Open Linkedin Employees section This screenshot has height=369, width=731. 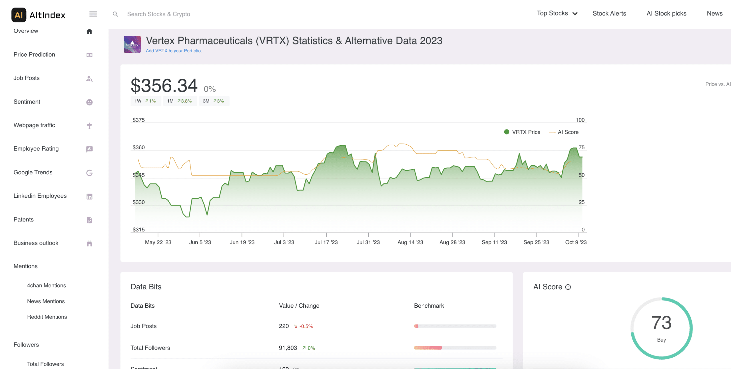coord(40,196)
